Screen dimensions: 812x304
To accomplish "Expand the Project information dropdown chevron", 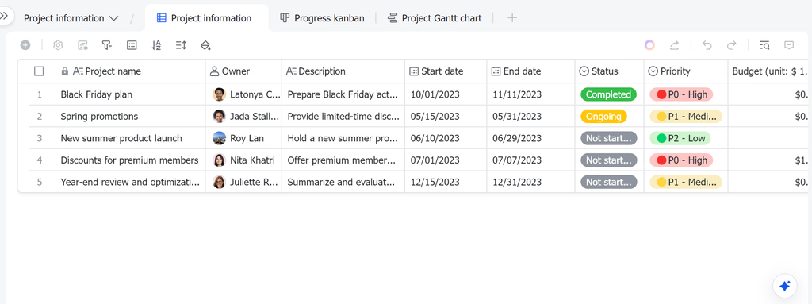I will pyautogui.click(x=114, y=19).
